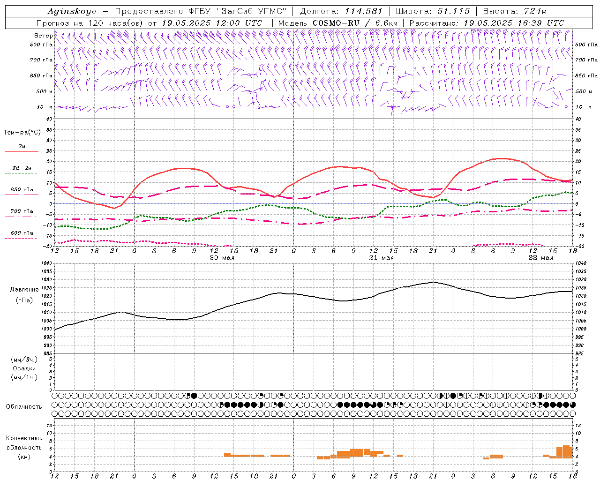Click the station name Aginskoye in the header

[72, 11]
